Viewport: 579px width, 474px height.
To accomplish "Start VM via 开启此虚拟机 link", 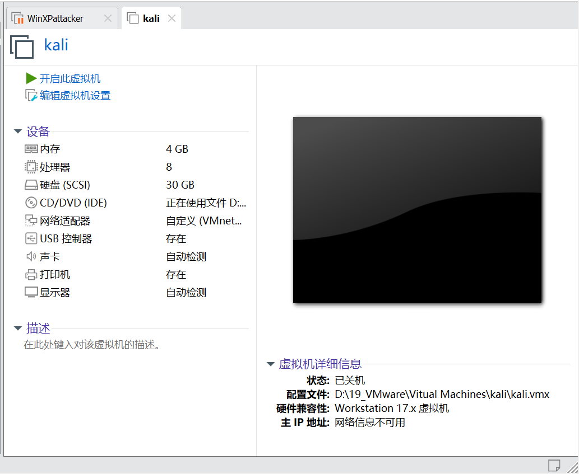I will pos(70,78).
